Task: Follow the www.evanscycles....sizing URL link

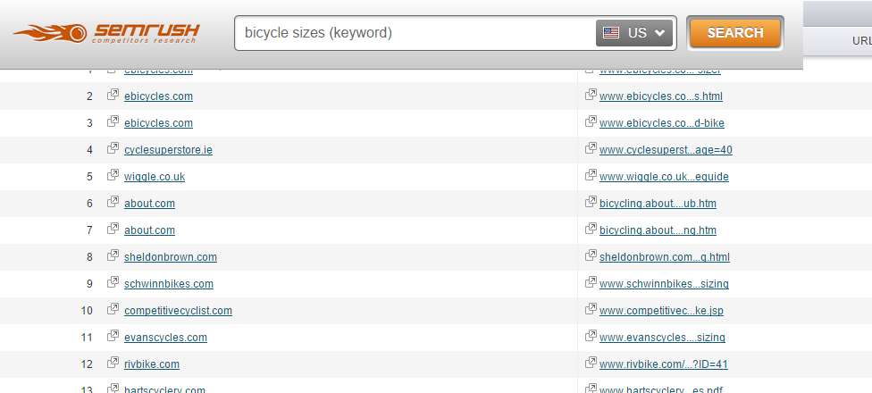Action: pos(662,338)
